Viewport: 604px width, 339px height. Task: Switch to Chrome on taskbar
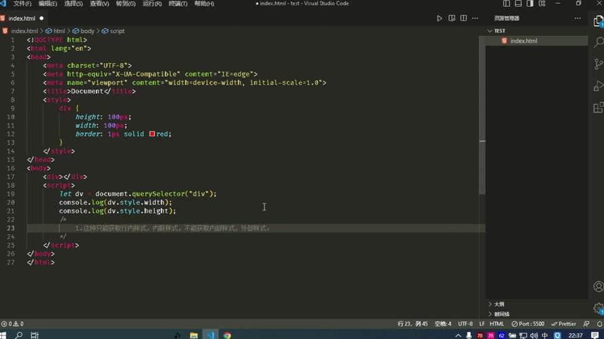click(x=228, y=335)
